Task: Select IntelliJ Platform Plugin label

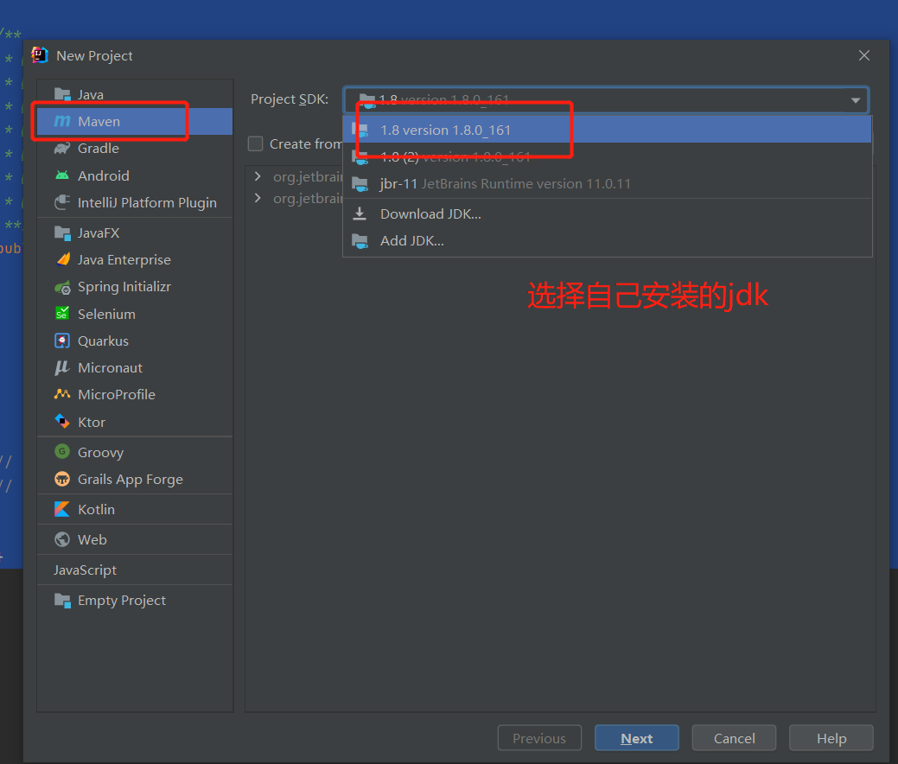Action: pyautogui.click(x=147, y=203)
